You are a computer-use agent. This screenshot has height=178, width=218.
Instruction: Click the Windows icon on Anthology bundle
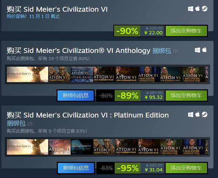coord(198,50)
